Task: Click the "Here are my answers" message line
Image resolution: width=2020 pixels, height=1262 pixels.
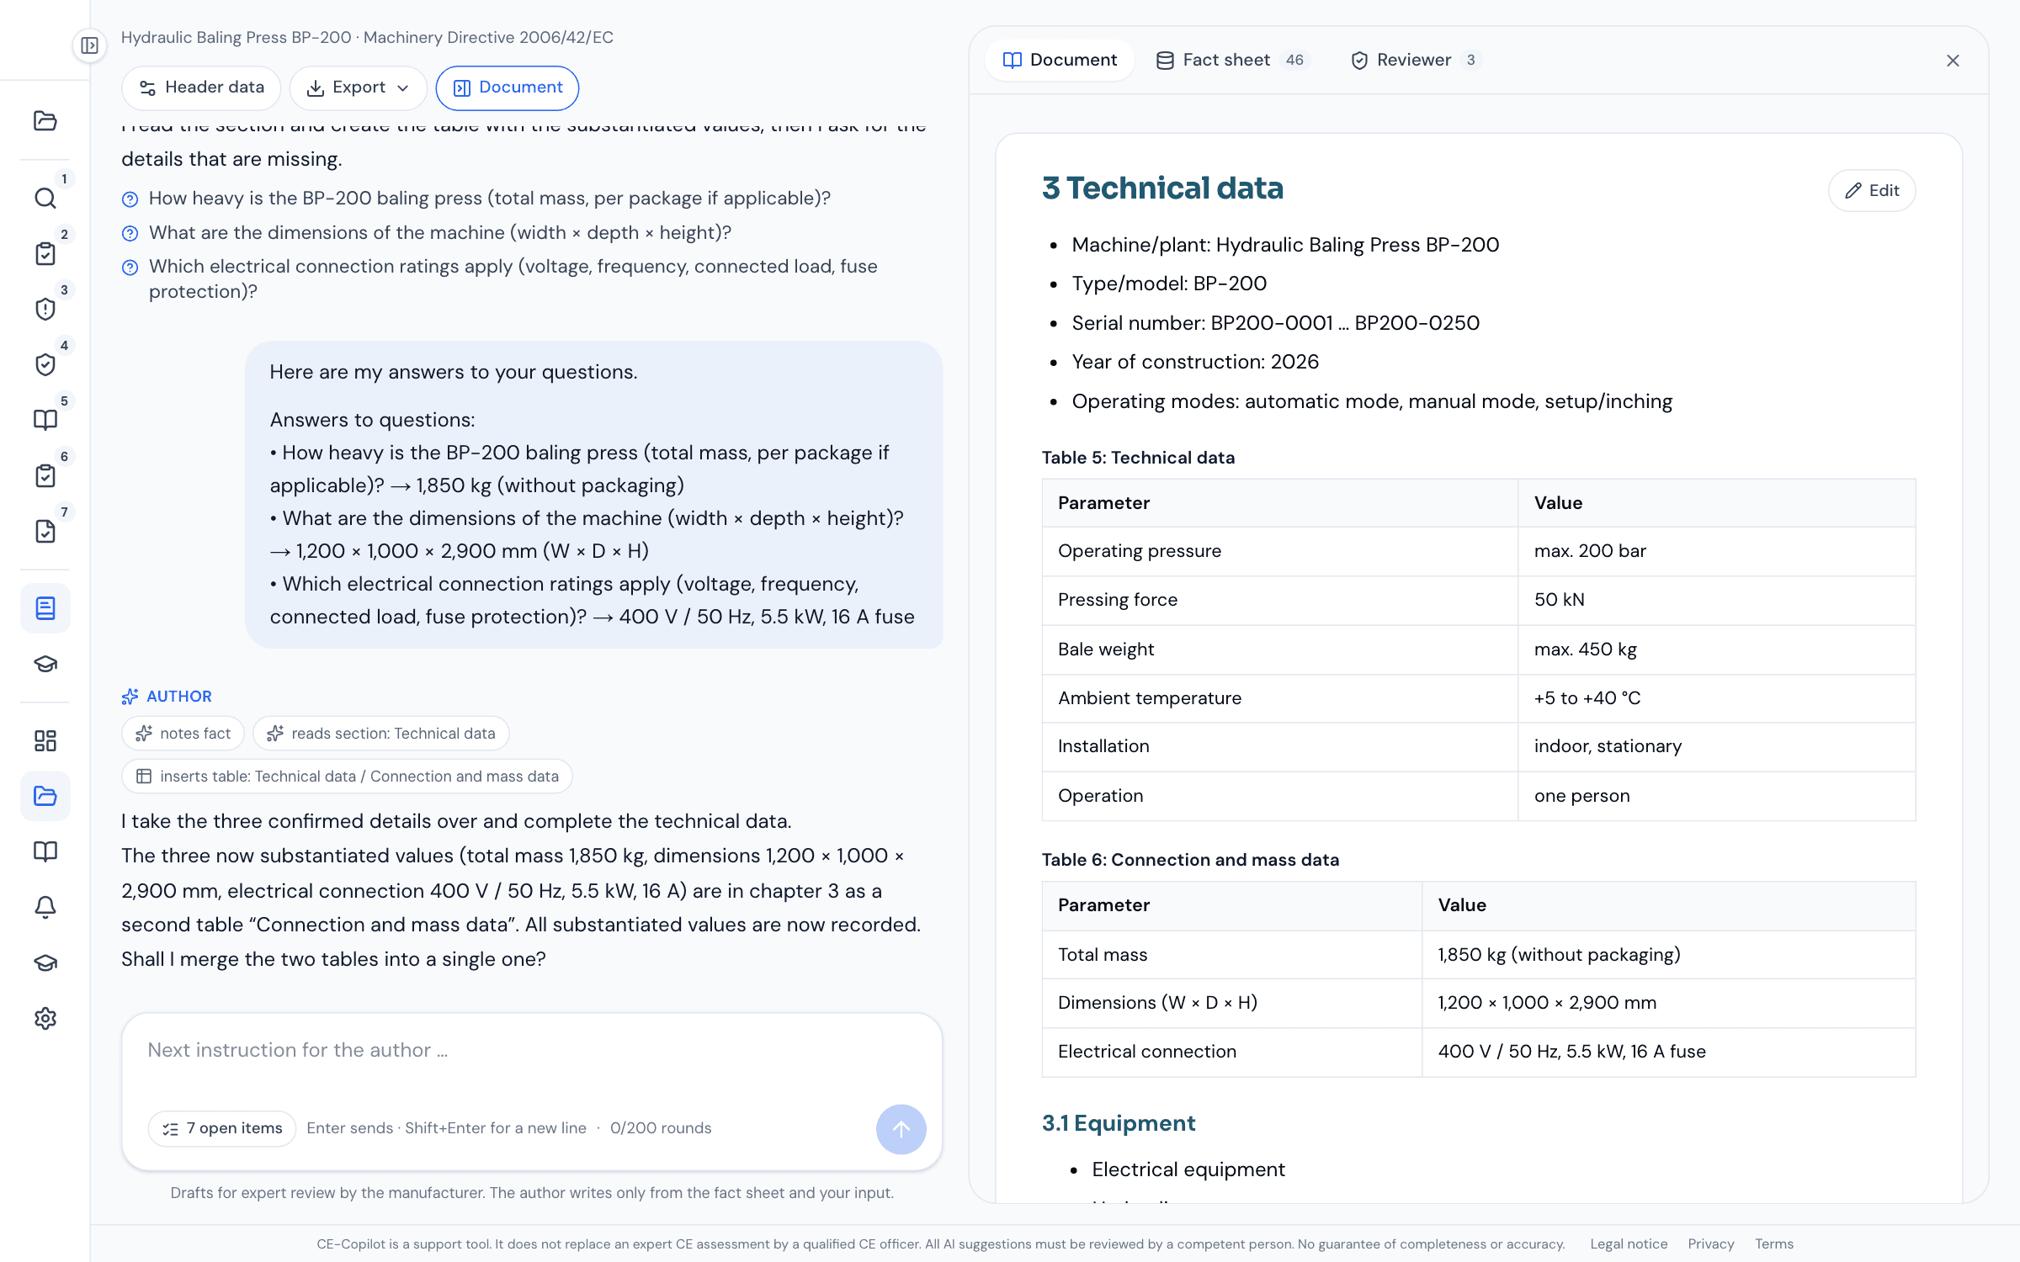Action: tap(454, 372)
